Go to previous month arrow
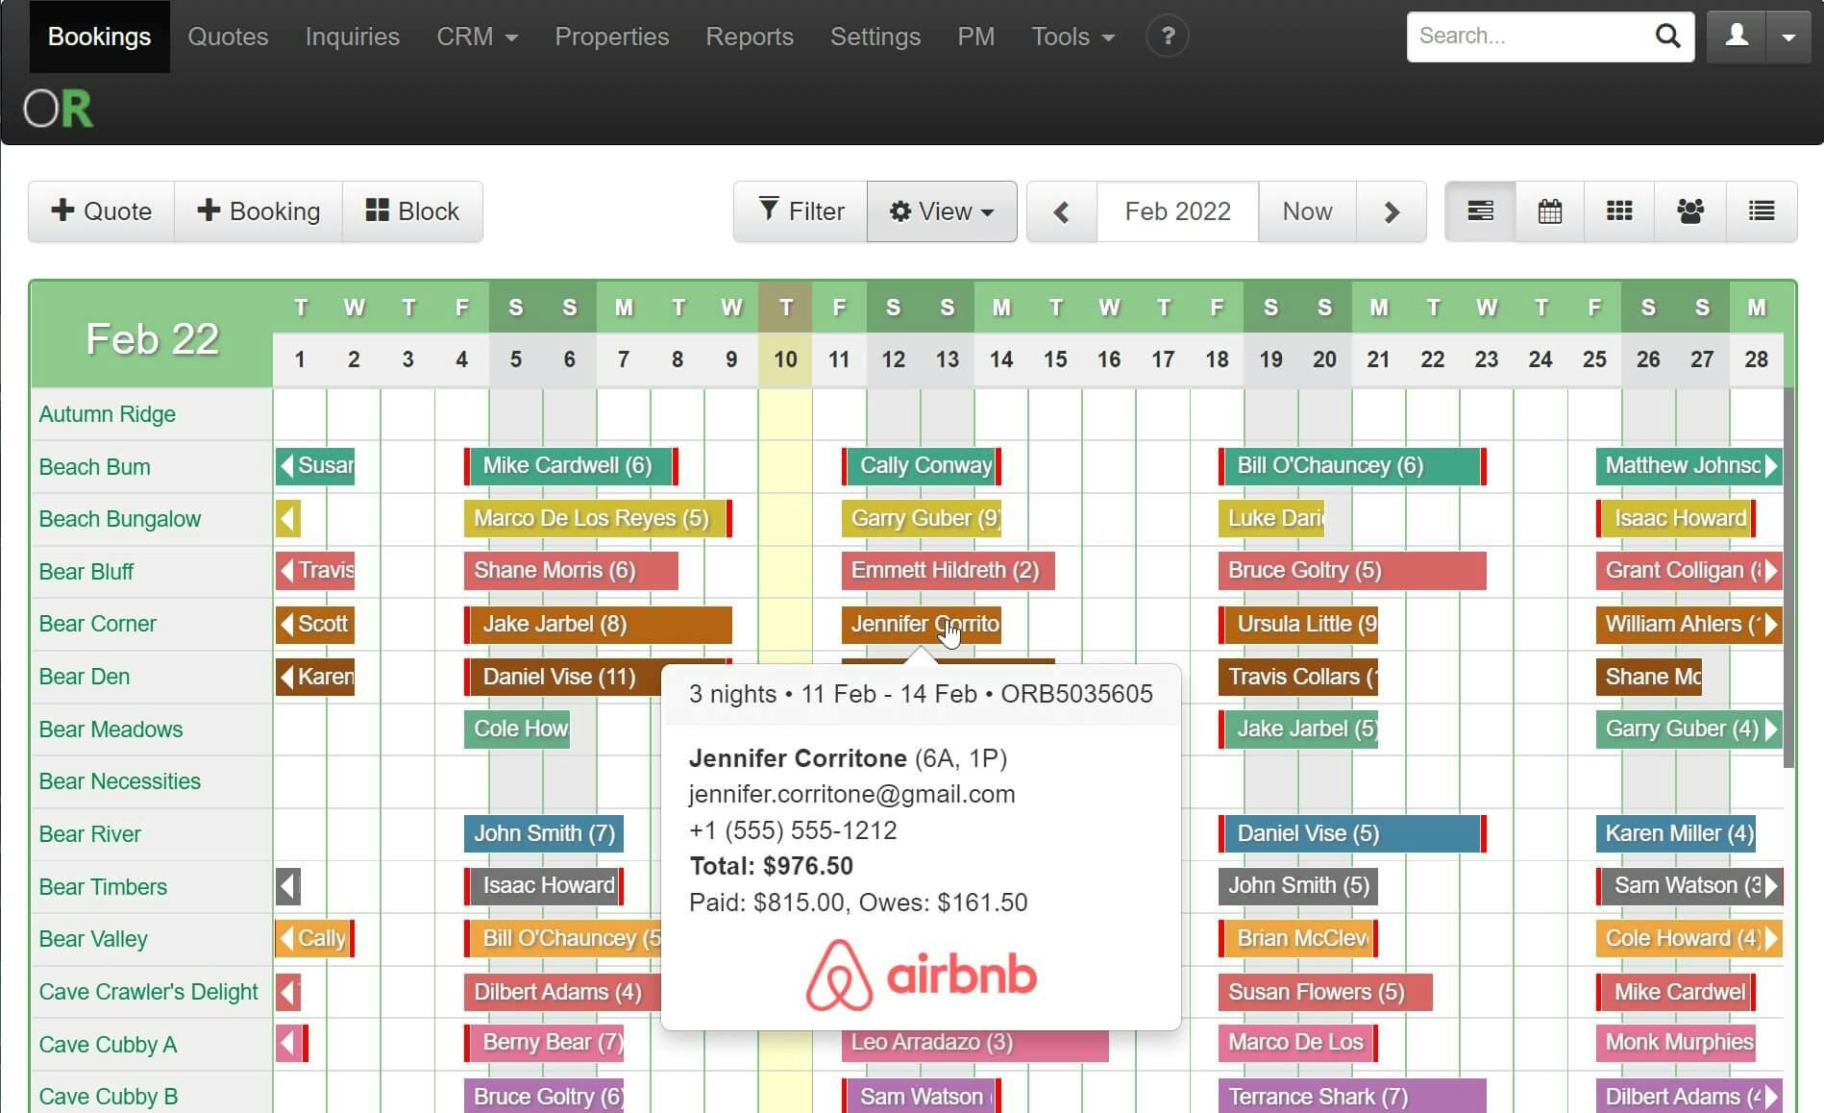The image size is (1824, 1113). tap(1062, 211)
